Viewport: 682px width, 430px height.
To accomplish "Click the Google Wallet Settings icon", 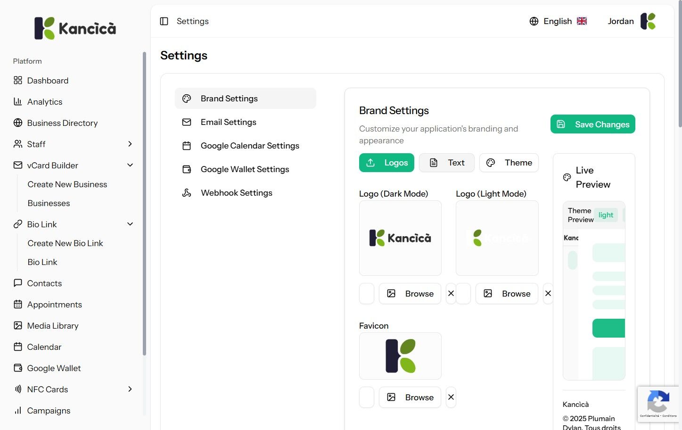I will pos(187,169).
